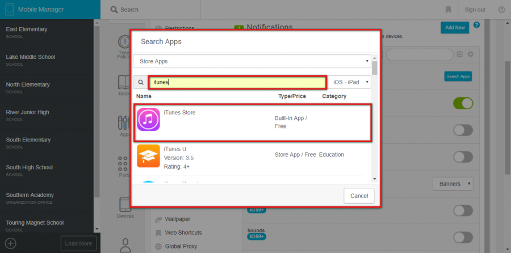Open Time Policies clock icon
Screen dimensions: 511x253
[124, 42]
